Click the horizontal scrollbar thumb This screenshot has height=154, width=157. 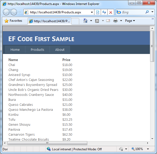[47, 143]
